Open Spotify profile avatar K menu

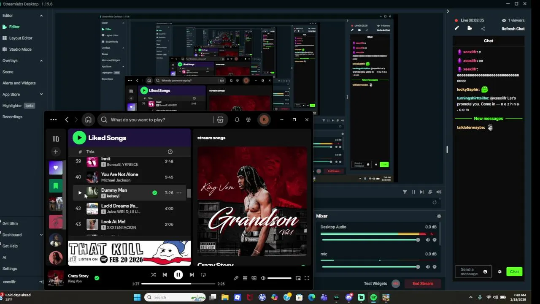point(264,120)
